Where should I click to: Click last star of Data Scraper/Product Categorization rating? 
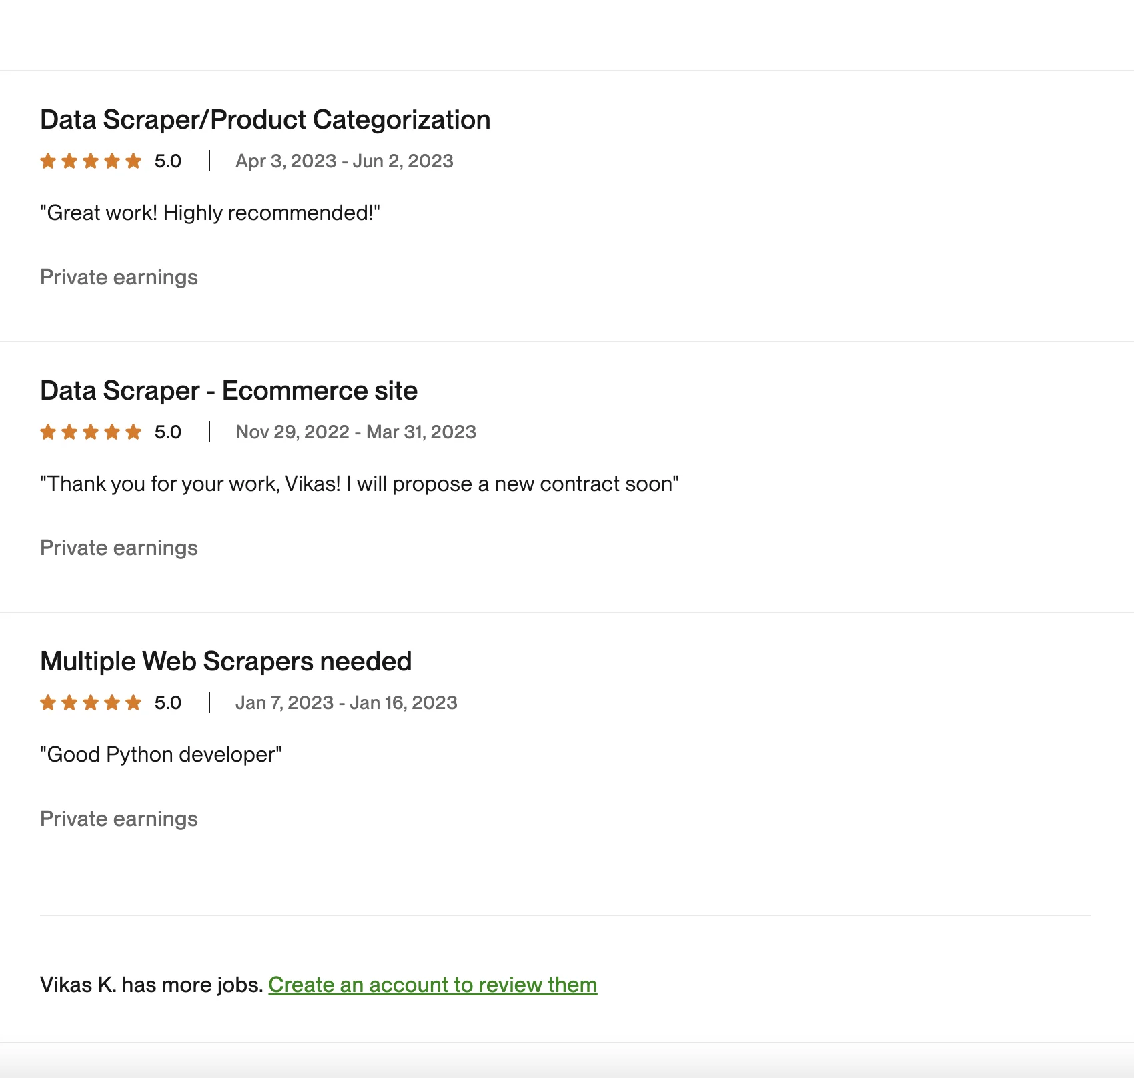pos(133,161)
